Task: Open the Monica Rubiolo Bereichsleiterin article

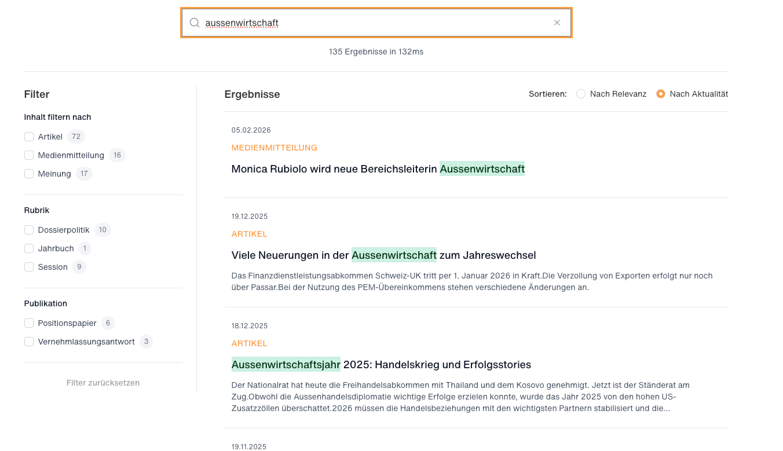Action: pyautogui.click(x=378, y=169)
